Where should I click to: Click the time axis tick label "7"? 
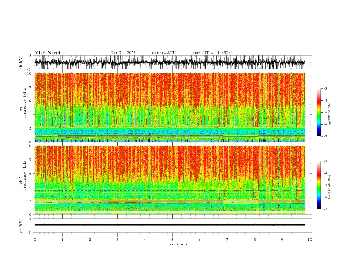(x=227, y=240)
